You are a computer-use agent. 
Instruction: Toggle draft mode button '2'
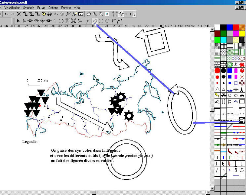pyautogui.click(x=135, y=14)
